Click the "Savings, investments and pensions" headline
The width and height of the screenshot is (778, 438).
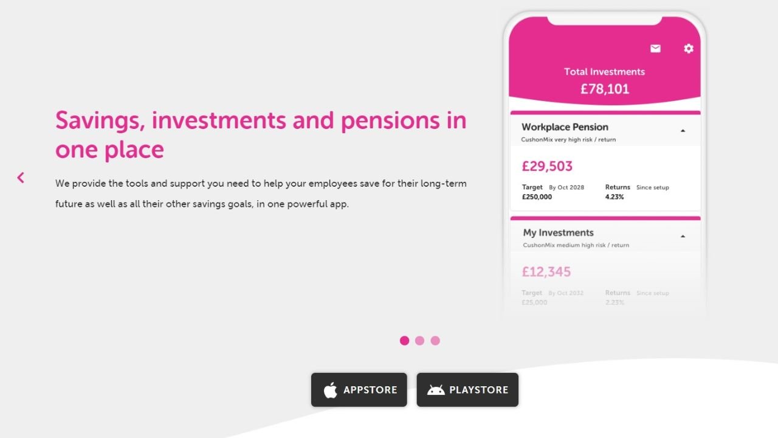[x=261, y=120]
